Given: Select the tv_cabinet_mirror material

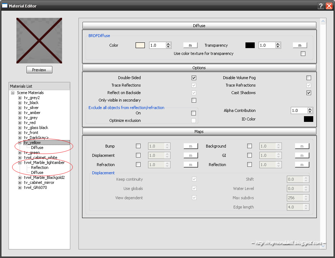Looking at the screenshot, I should tap(39, 182).
